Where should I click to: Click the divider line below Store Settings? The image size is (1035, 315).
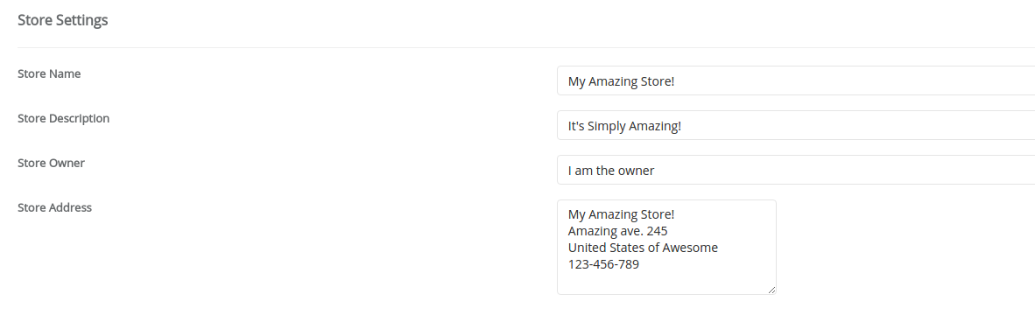point(526,47)
